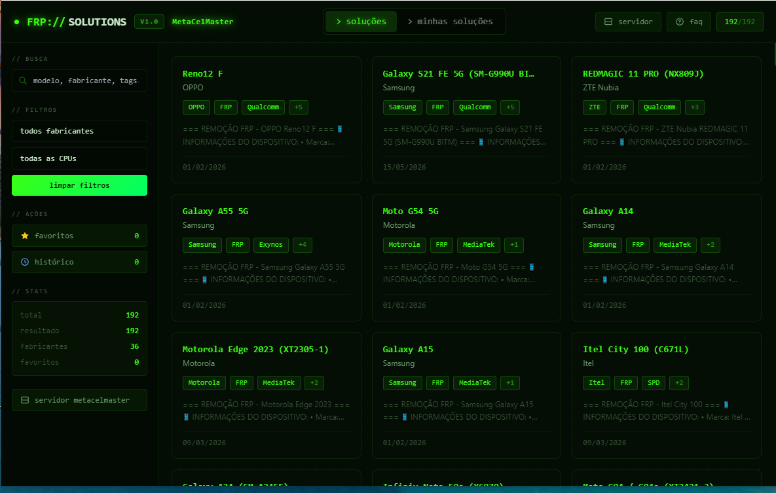
Task: Click the MetaCelMaster label in header
Action: pos(202,22)
